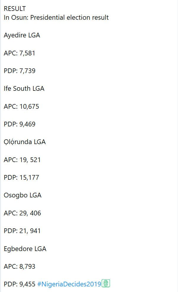Viewport: 178px width, 292px height.
Task: Select the APC: 19, 521 result line
Action: coord(22,160)
